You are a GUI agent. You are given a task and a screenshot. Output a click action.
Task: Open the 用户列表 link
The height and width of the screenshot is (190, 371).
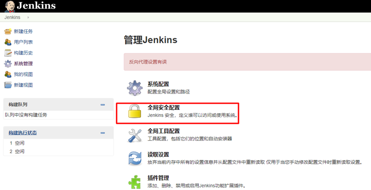point(23,42)
